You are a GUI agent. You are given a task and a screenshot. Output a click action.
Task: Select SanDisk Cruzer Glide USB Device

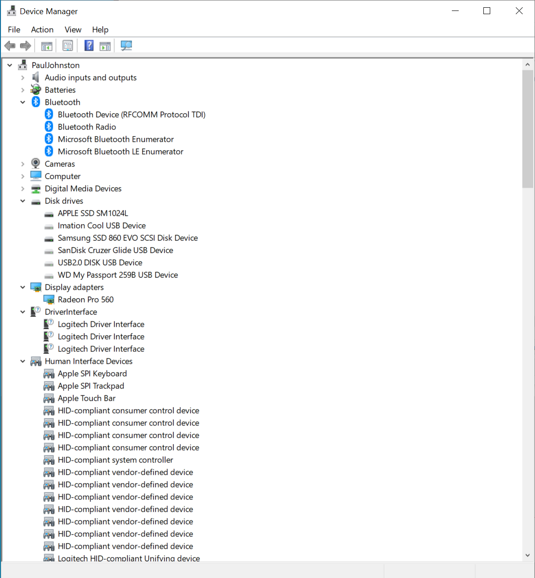(x=115, y=250)
